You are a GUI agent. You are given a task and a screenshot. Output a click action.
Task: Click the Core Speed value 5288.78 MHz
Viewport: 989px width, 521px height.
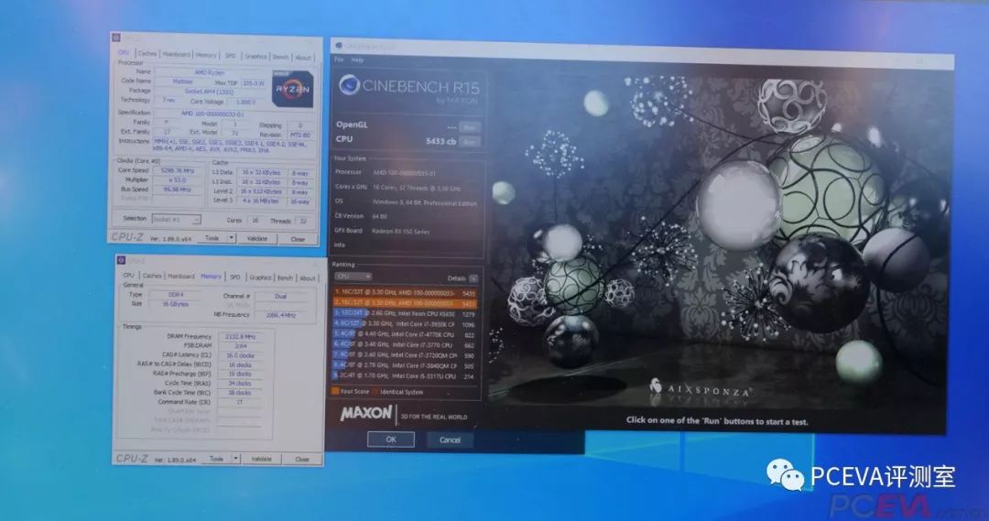177,170
